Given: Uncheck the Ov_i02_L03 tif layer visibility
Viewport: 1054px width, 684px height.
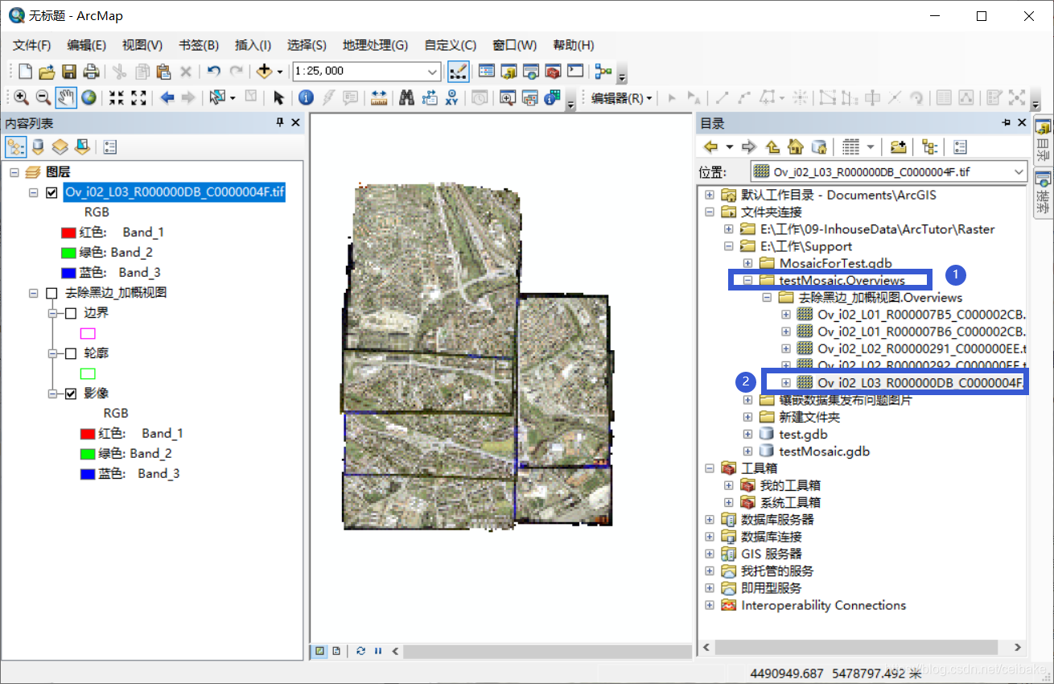Looking at the screenshot, I should coord(52,193).
